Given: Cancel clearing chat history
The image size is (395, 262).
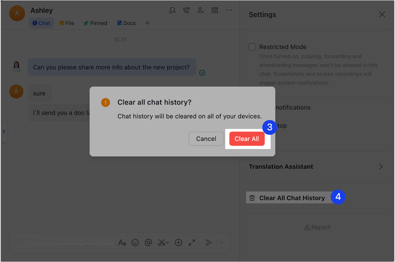Looking at the screenshot, I should click(206, 138).
